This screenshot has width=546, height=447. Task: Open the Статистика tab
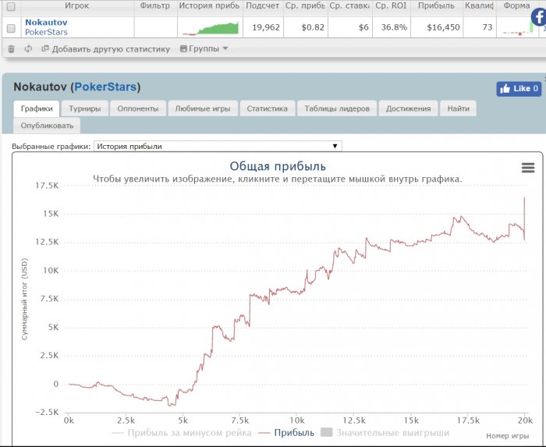[268, 108]
